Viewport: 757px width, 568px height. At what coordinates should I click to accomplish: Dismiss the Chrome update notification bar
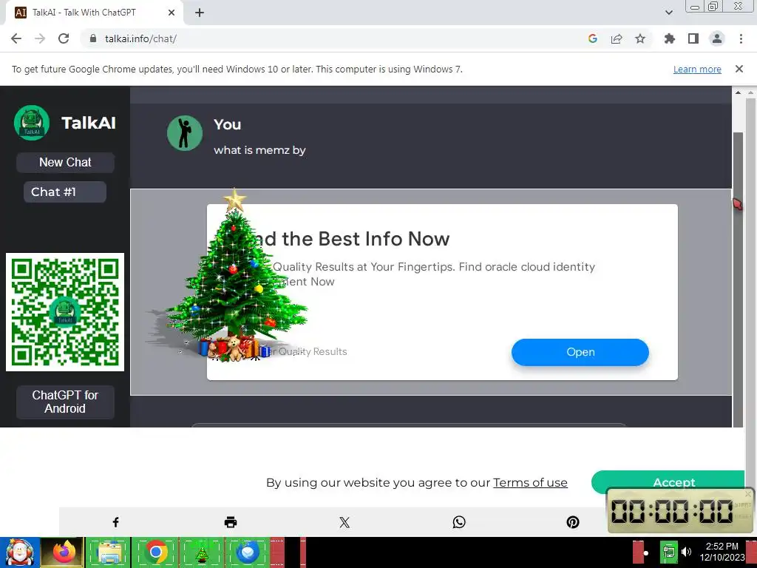739,69
